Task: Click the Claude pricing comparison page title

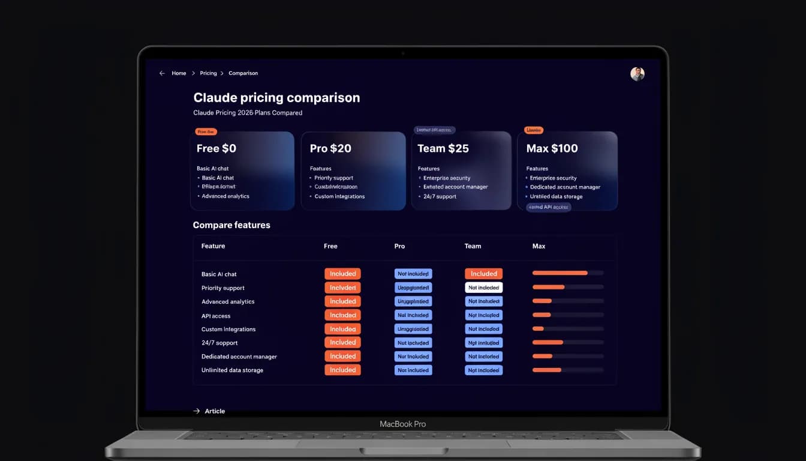Action: (276, 98)
